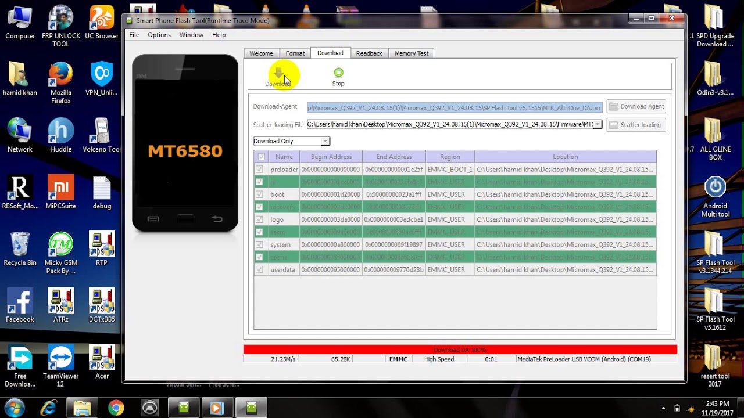
Task: Select the Odin3-v3.1... folder on desktop
Action: 715,80
